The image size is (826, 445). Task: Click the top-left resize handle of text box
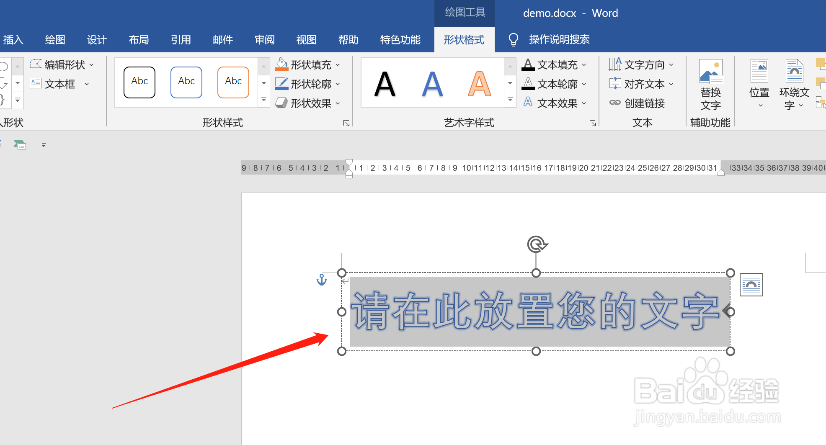click(342, 273)
